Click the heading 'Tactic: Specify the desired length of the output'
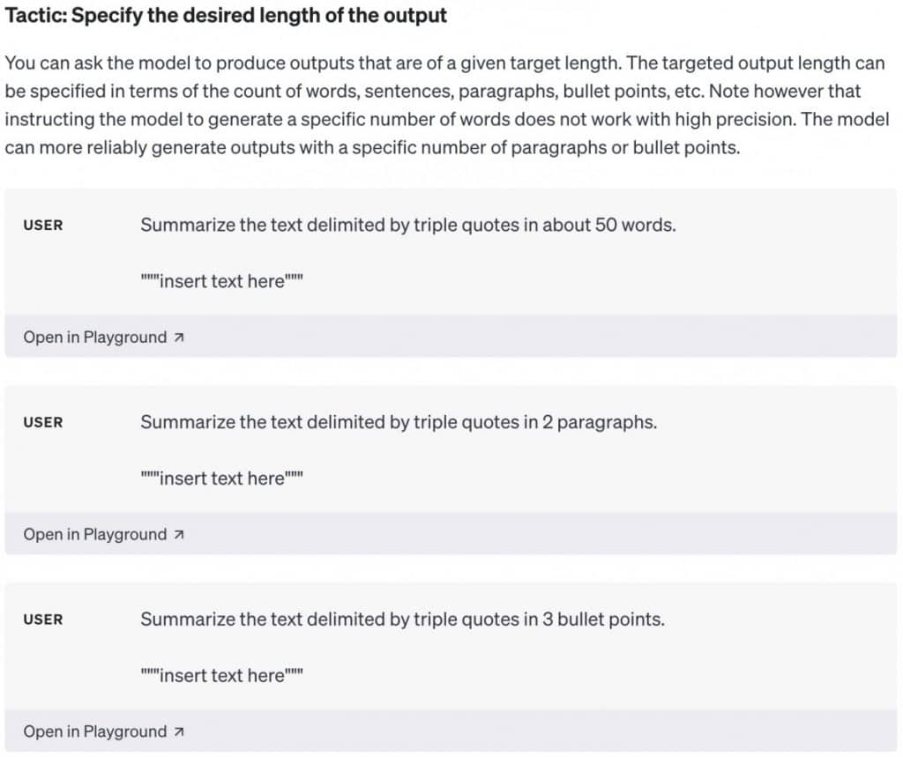The width and height of the screenshot is (903, 757). (226, 16)
